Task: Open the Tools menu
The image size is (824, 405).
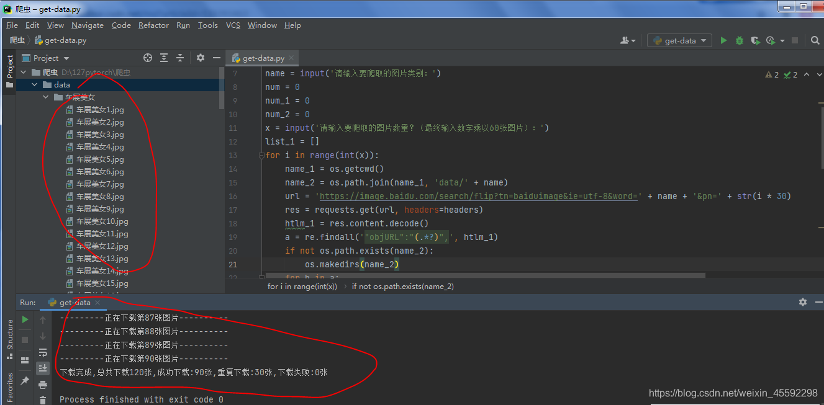Action: (208, 25)
